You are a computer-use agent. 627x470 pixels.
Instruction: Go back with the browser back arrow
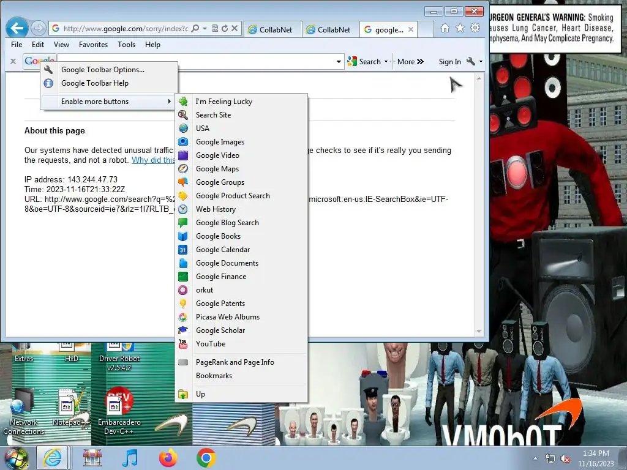coord(17,28)
